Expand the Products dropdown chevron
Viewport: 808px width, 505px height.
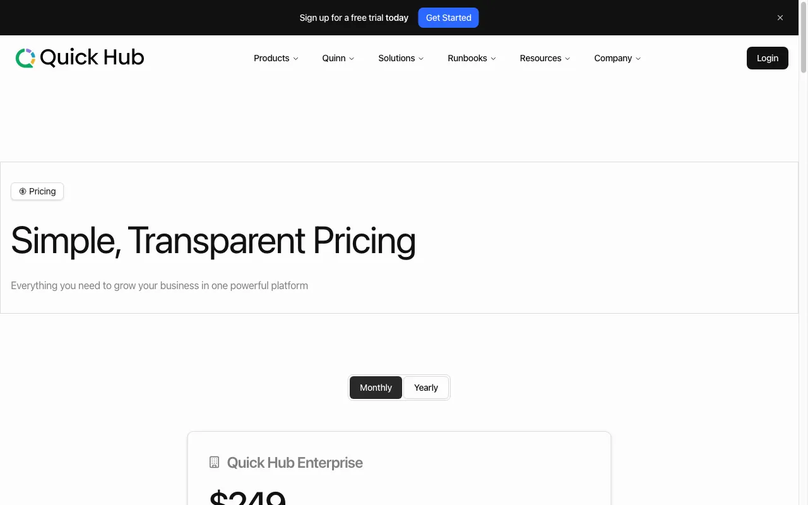[x=295, y=59]
